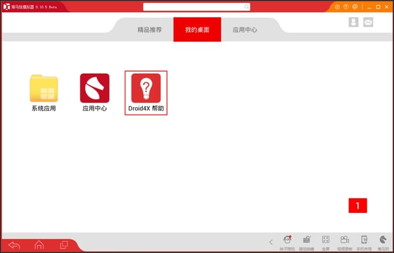The image size is (394, 253).
Task: Switch to the 精品推荐 tab
Action: tap(150, 30)
